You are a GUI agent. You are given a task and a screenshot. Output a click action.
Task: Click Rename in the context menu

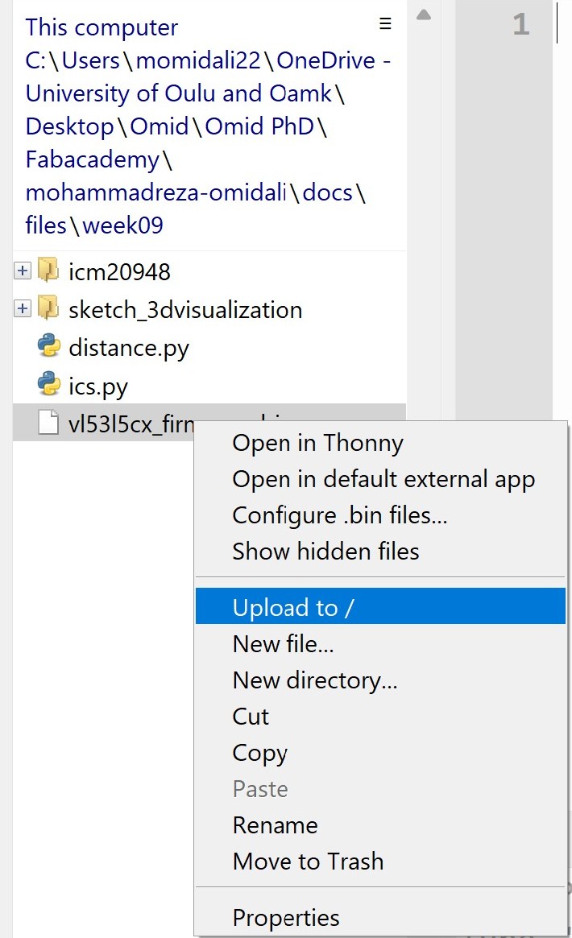275,825
